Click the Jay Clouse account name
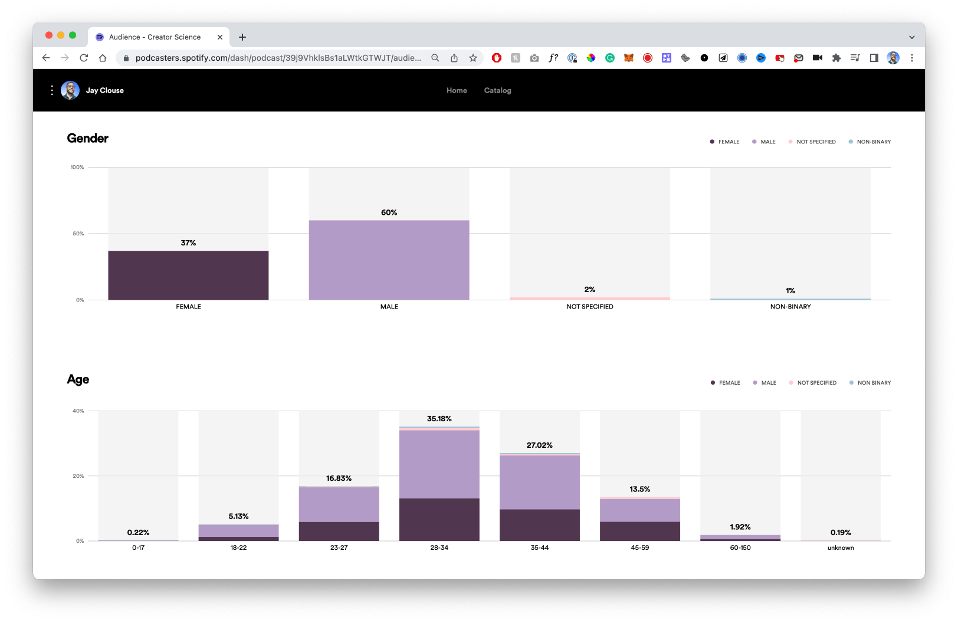Viewport: 958px width, 623px height. click(105, 90)
